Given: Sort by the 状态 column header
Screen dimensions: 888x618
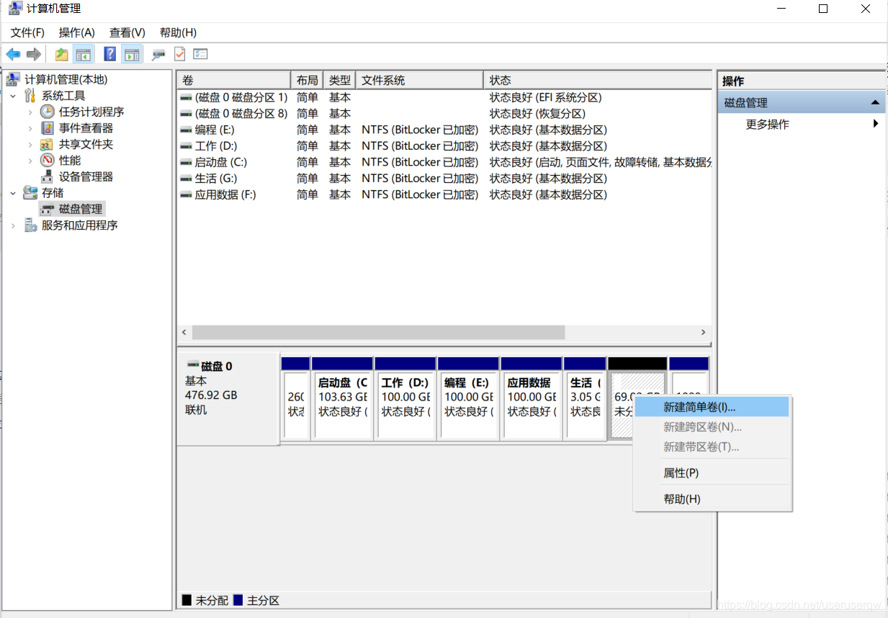Looking at the screenshot, I should pos(597,80).
